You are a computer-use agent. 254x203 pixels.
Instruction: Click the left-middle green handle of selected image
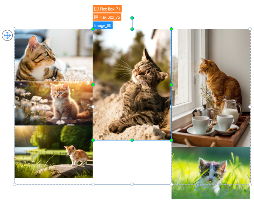coord(93,85)
